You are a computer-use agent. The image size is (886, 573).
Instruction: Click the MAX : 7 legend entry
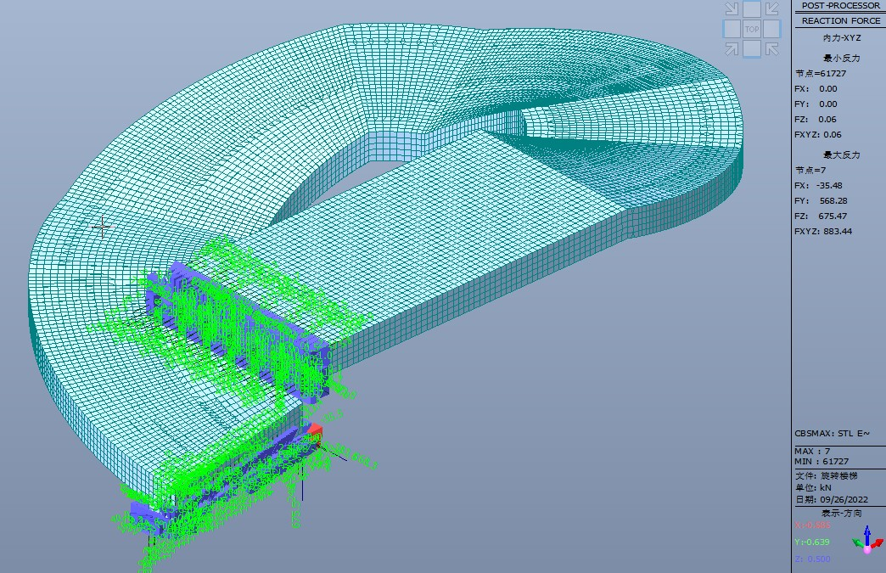pos(812,451)
